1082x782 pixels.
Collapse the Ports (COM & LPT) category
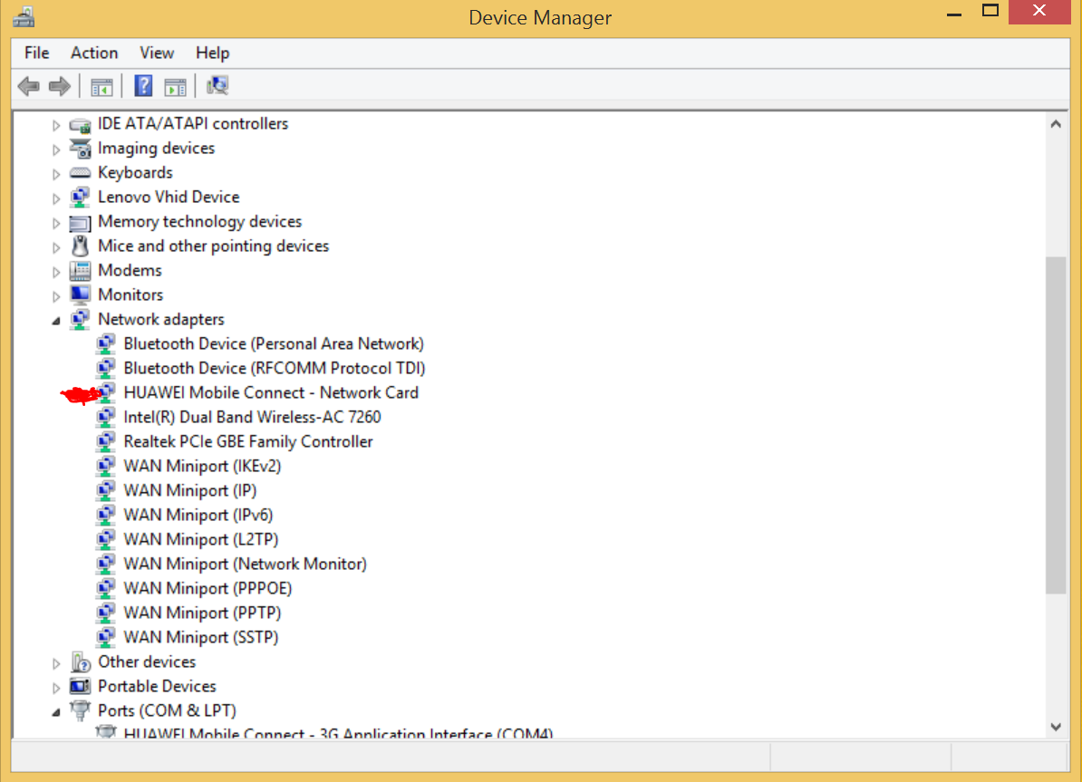click(x=56, y=711)
